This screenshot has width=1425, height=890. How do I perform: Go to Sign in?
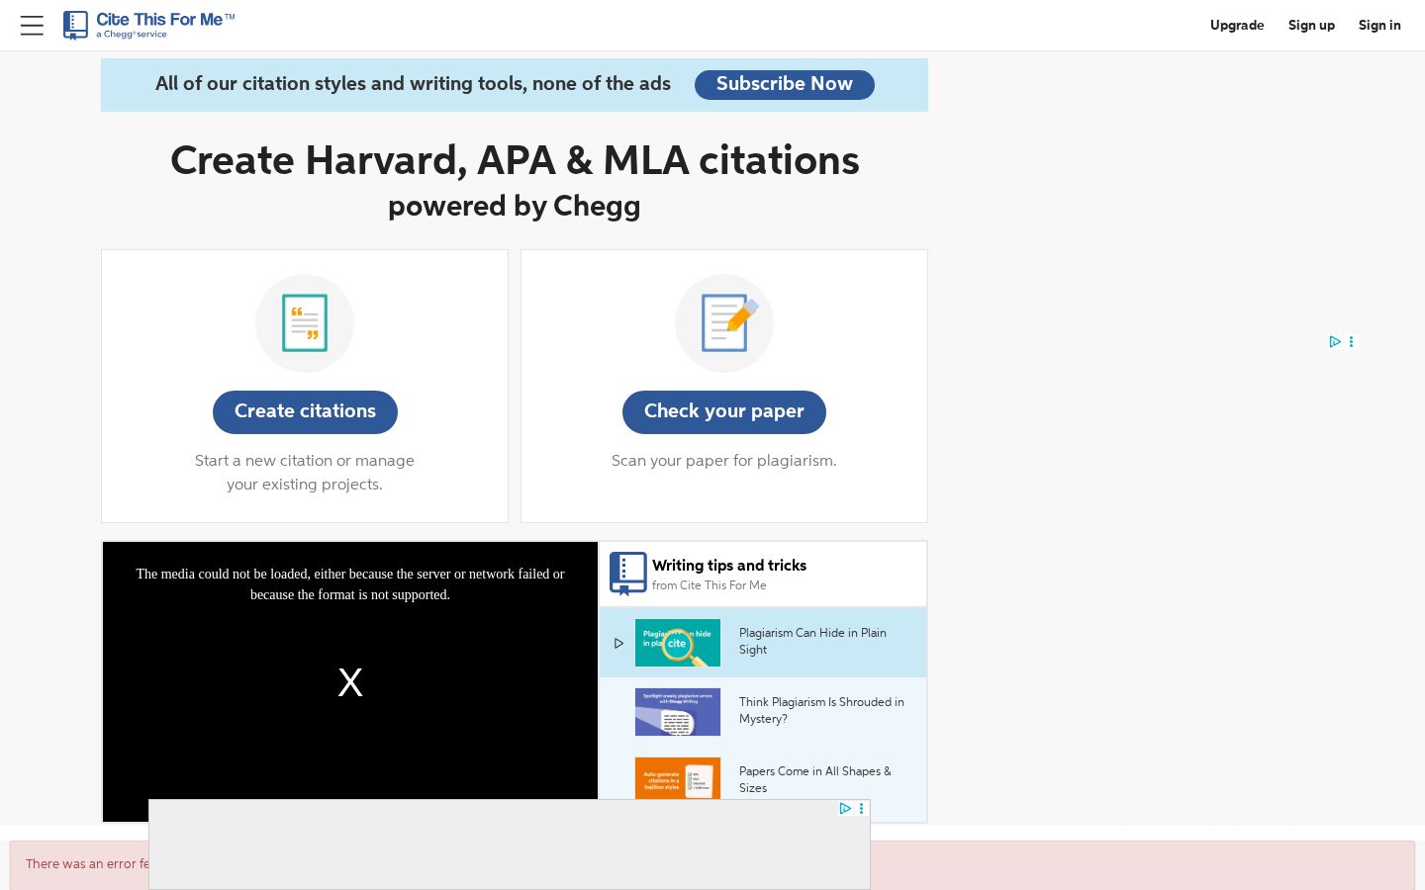[1379, 26]
